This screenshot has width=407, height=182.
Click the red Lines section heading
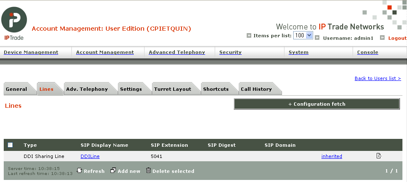(13, 106)
